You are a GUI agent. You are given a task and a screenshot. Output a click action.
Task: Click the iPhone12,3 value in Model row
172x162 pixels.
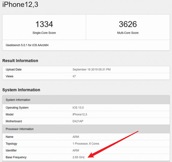(80, 114)
